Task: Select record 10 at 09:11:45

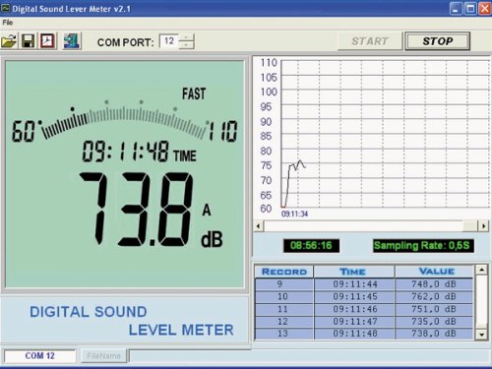Action: (364, 296)
